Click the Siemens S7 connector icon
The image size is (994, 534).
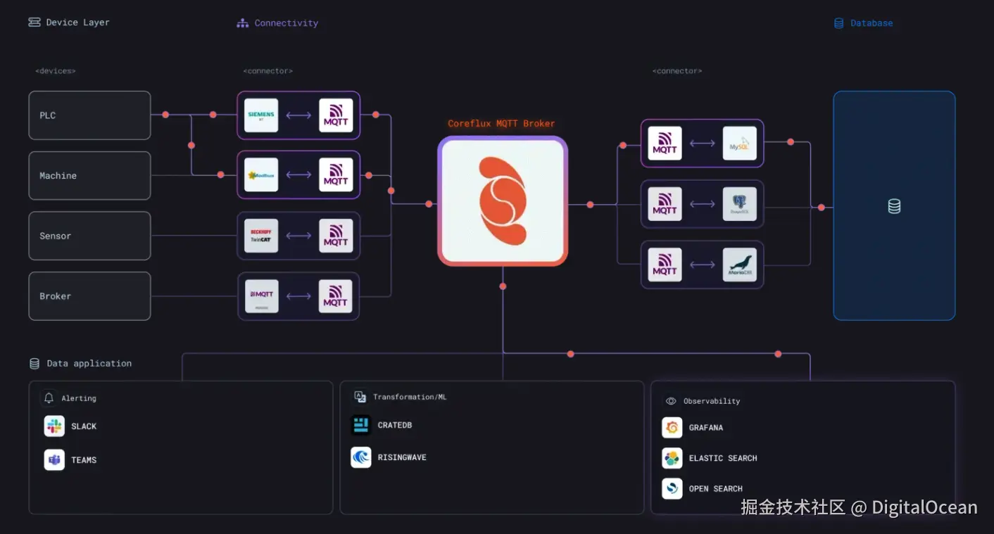coord(260,115)
